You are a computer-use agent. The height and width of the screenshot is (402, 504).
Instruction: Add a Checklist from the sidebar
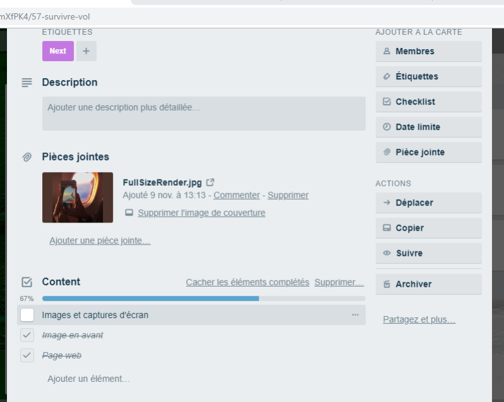pos(429,102)
